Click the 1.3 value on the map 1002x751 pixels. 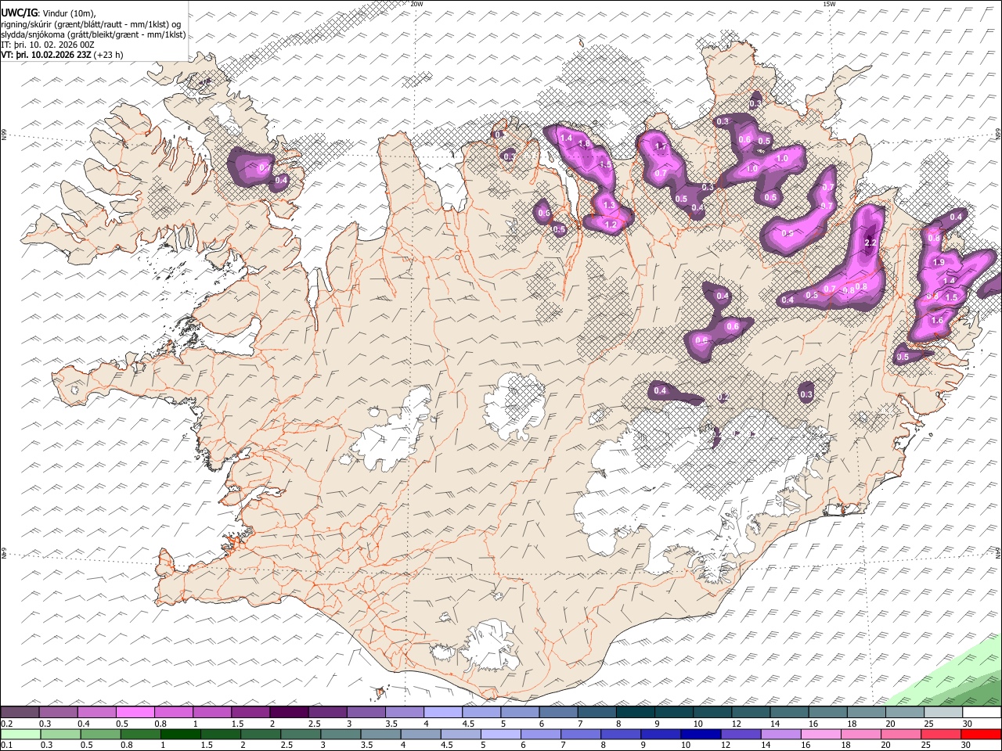pyautogui.click(x=610, y=205)
